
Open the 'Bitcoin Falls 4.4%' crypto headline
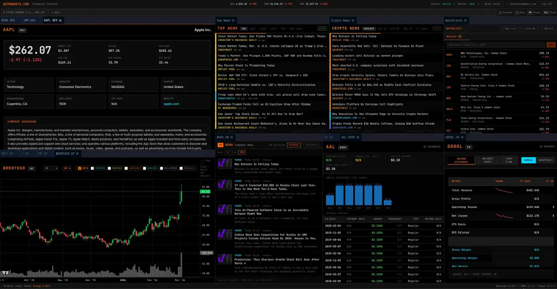click(382, 85)
